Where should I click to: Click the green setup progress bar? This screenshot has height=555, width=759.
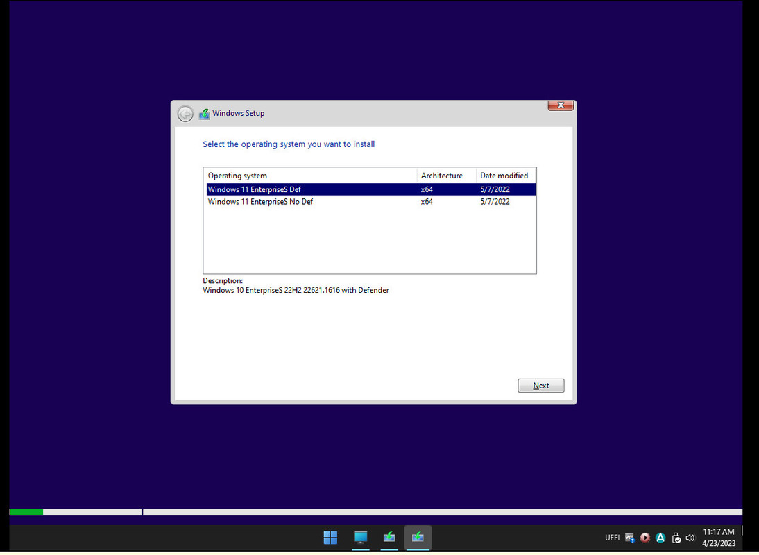pyautogui.click(x=26, y=512)
